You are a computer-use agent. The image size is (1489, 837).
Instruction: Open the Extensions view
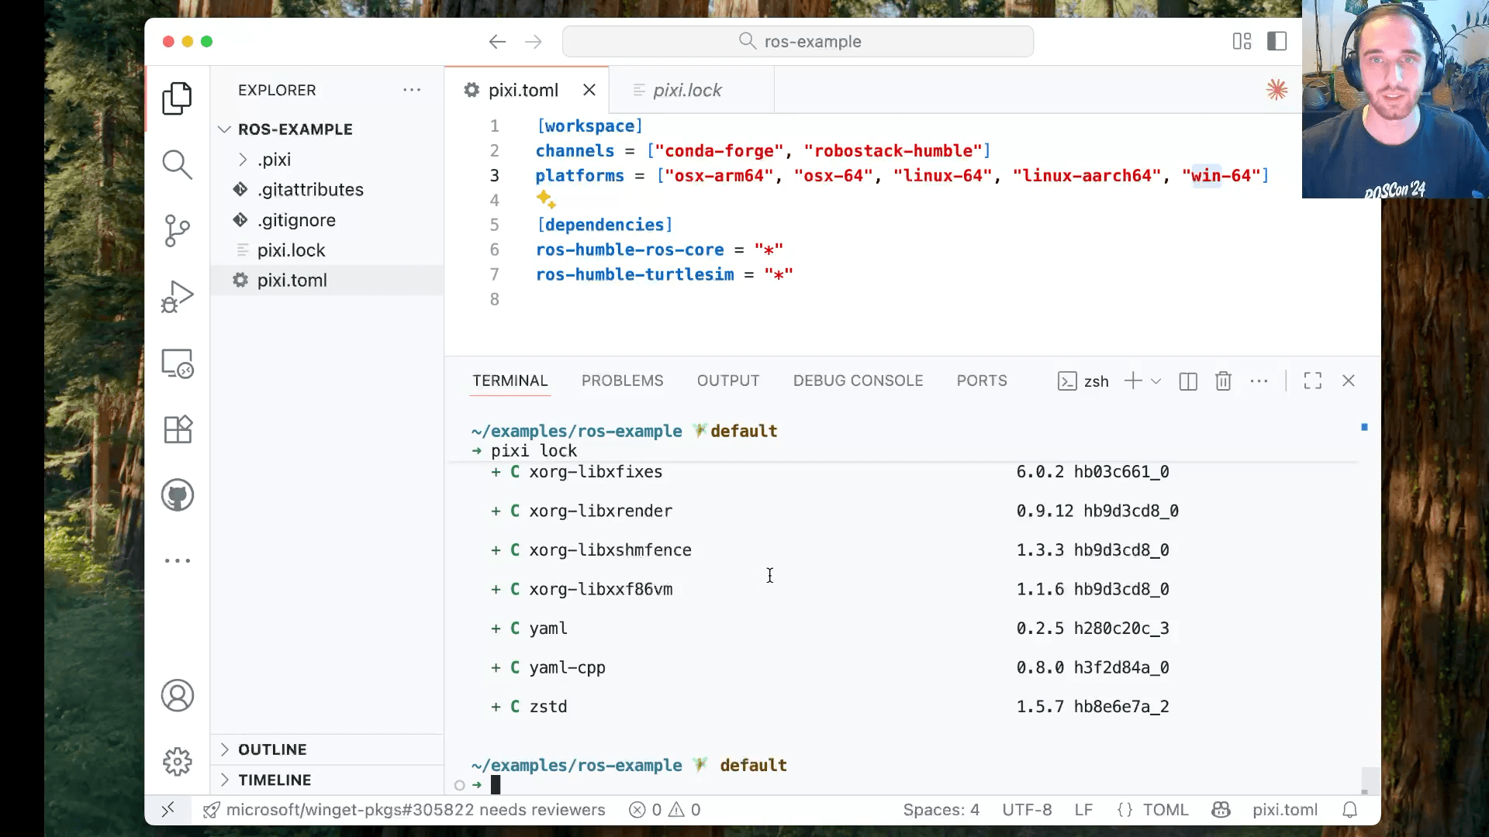coord(177,429)
